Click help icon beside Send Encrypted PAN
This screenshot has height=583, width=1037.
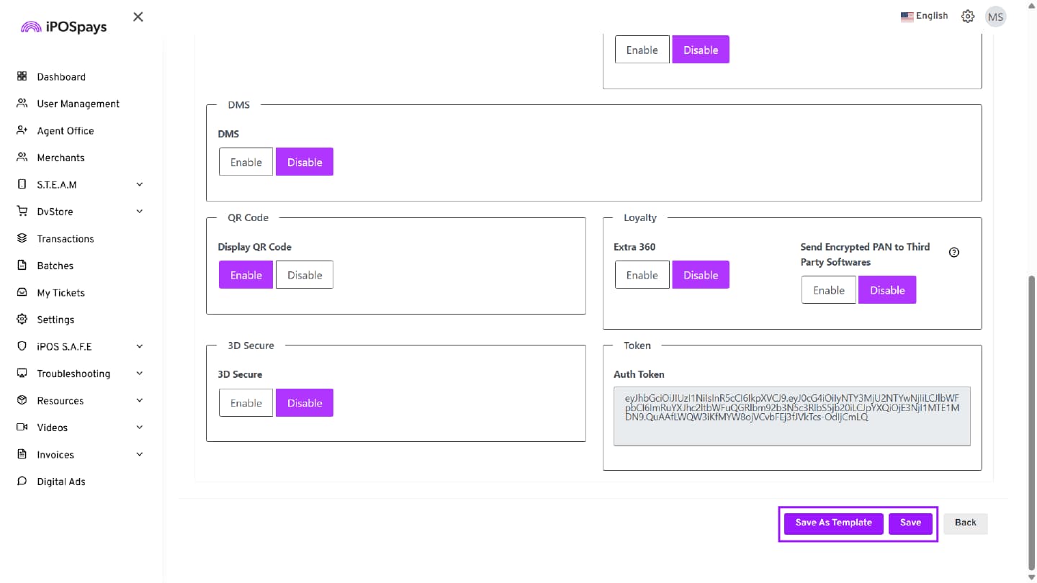pos(954,252)
